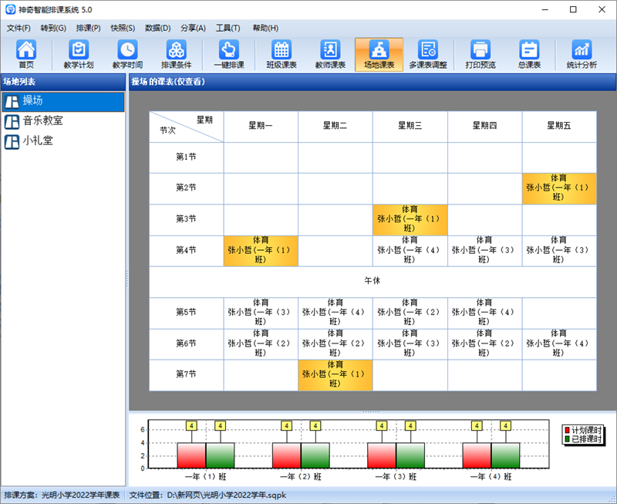Image resolution: width=617 pixels, height=504 pixels.
Task: Open 多课表调整 multi-timetable adjustment
Action: [428, 54]
